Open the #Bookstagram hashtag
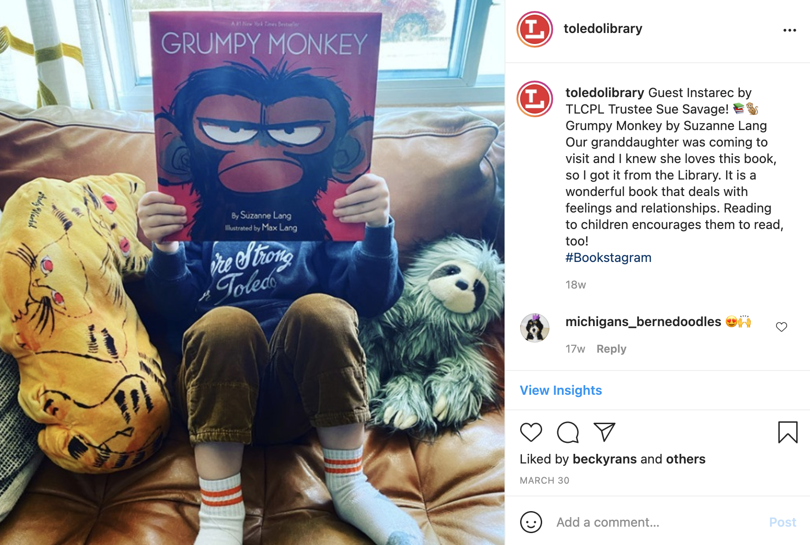This screenshot has height=545, width=810. click(608, 257)
